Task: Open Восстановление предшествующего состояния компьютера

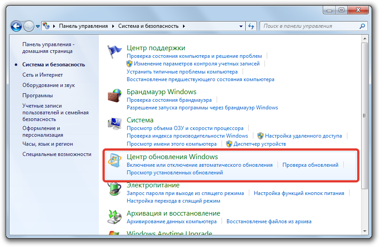Action: point(201,79)
